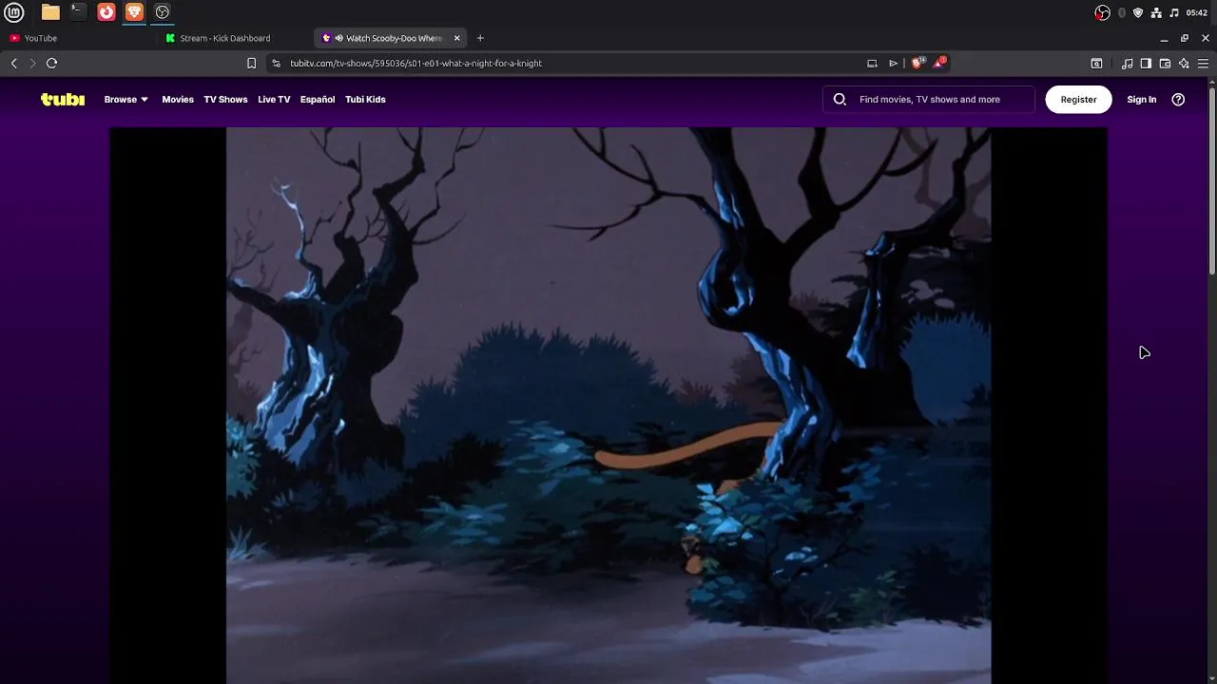Open the Tubi help question mark icon
The width and height of the screenshot is (1217, 684).
(x=1178, y=99)
